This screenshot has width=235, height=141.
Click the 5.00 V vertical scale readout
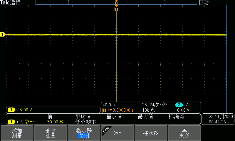pyautogui.click(x=26, y=110)
